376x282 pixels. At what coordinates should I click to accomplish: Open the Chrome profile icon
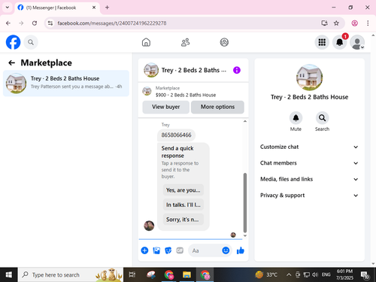tap(354, 23)
